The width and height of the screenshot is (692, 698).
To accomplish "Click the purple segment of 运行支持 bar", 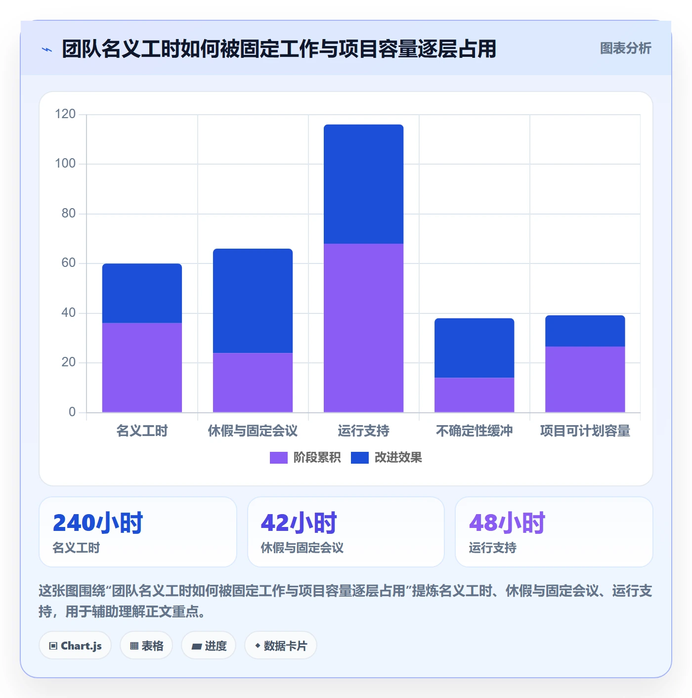I will pyautogui.click(x=363, y=328).
